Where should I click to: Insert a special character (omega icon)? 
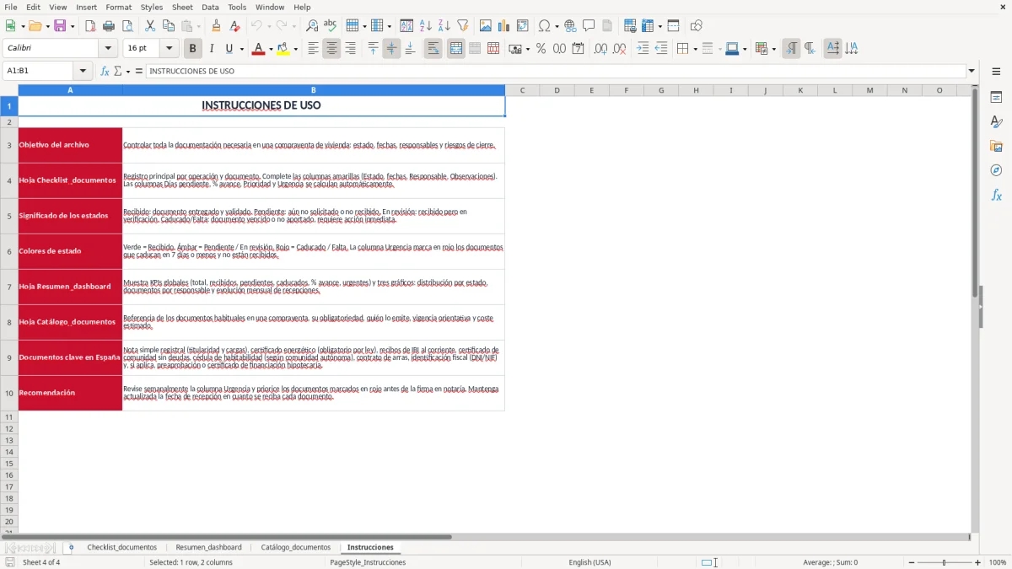pyautogui.click(x=545, y=26)
